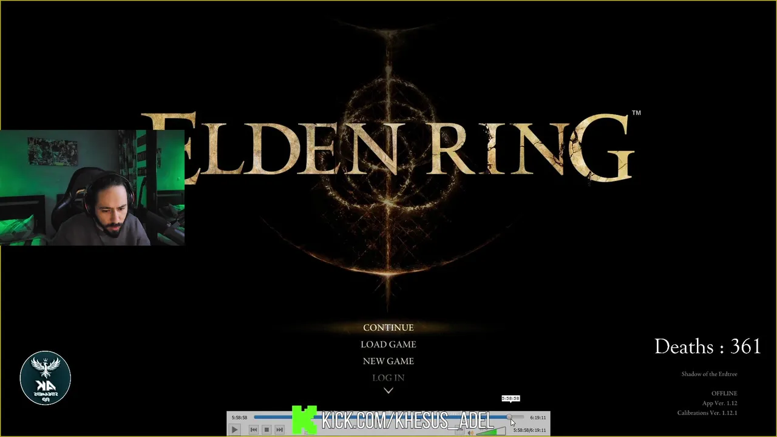Expand menu with down chevron below LOG IN
This screenshot has height=437, width=777.
[388, 390]
